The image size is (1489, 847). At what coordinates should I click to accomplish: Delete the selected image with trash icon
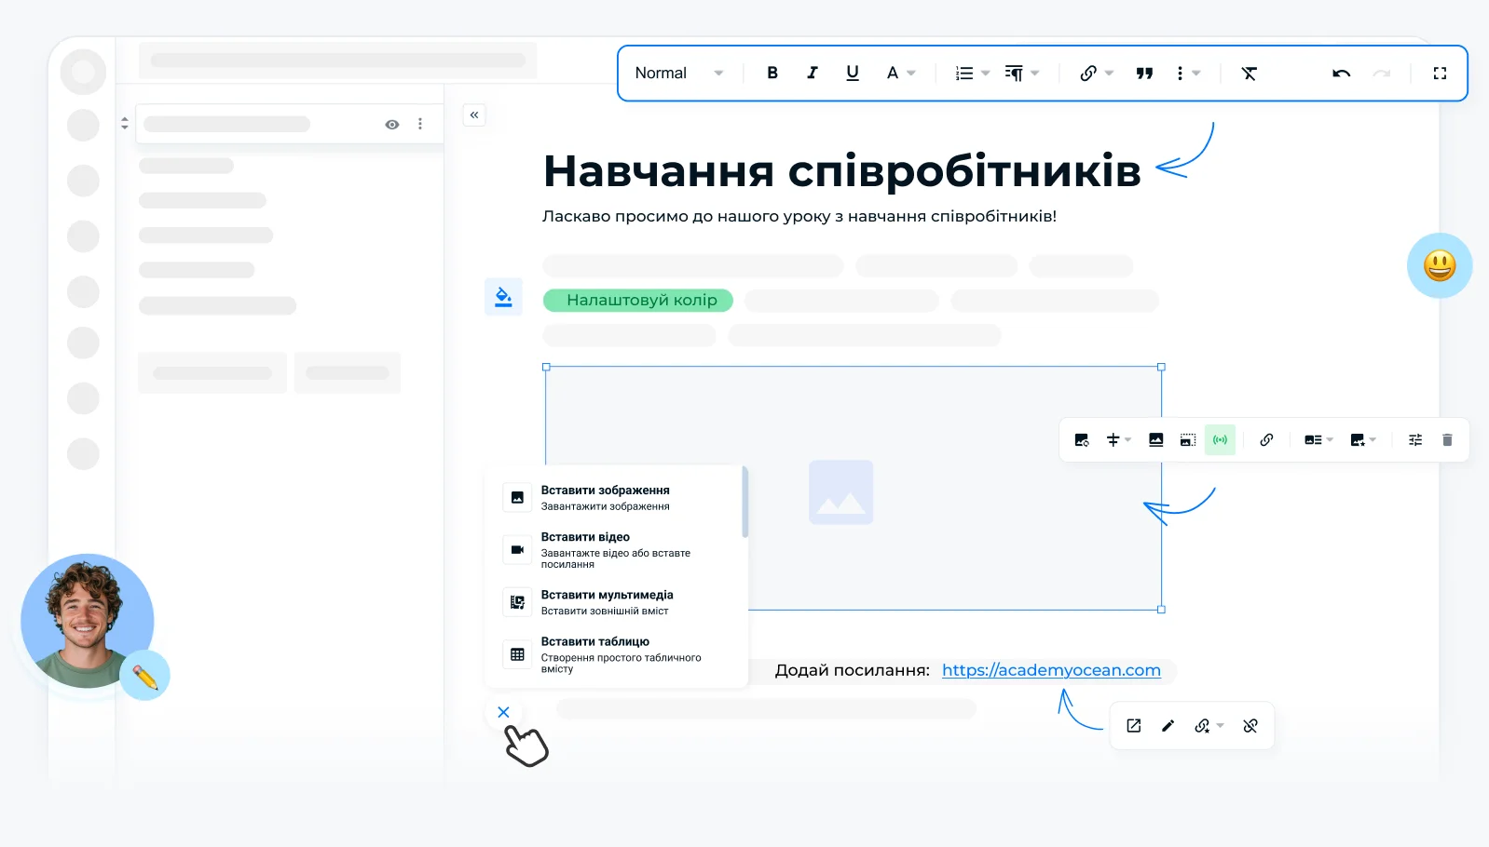tap(1447, 440)
